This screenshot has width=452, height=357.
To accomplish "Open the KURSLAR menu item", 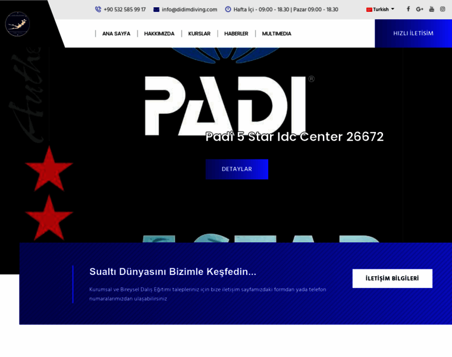I will [x=199, y=34].
